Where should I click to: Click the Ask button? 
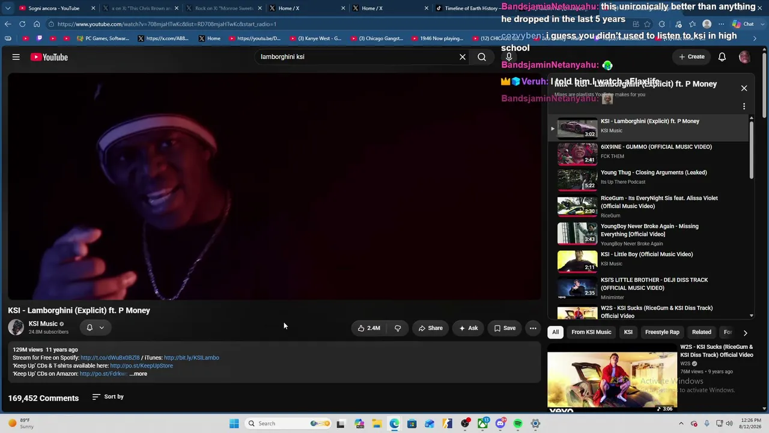[469, 328]
